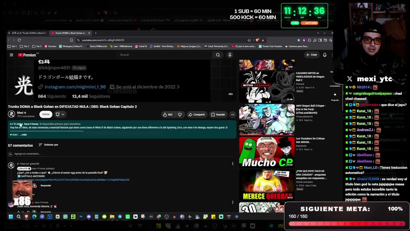Open the 'Crash Twinsanity' bookmark
410x231 pixels.
coord(216,46)
